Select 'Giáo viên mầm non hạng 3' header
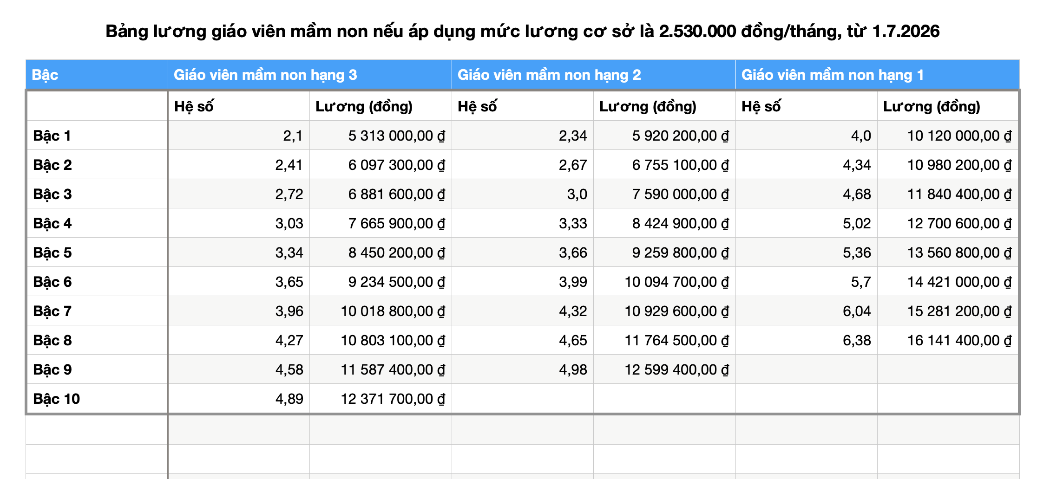 click(310, 75)
